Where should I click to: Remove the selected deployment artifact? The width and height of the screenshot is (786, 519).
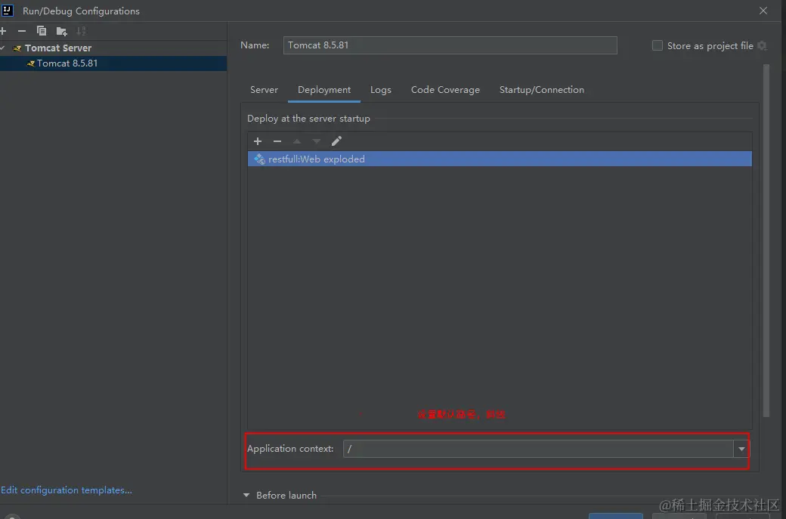[277, 141]
